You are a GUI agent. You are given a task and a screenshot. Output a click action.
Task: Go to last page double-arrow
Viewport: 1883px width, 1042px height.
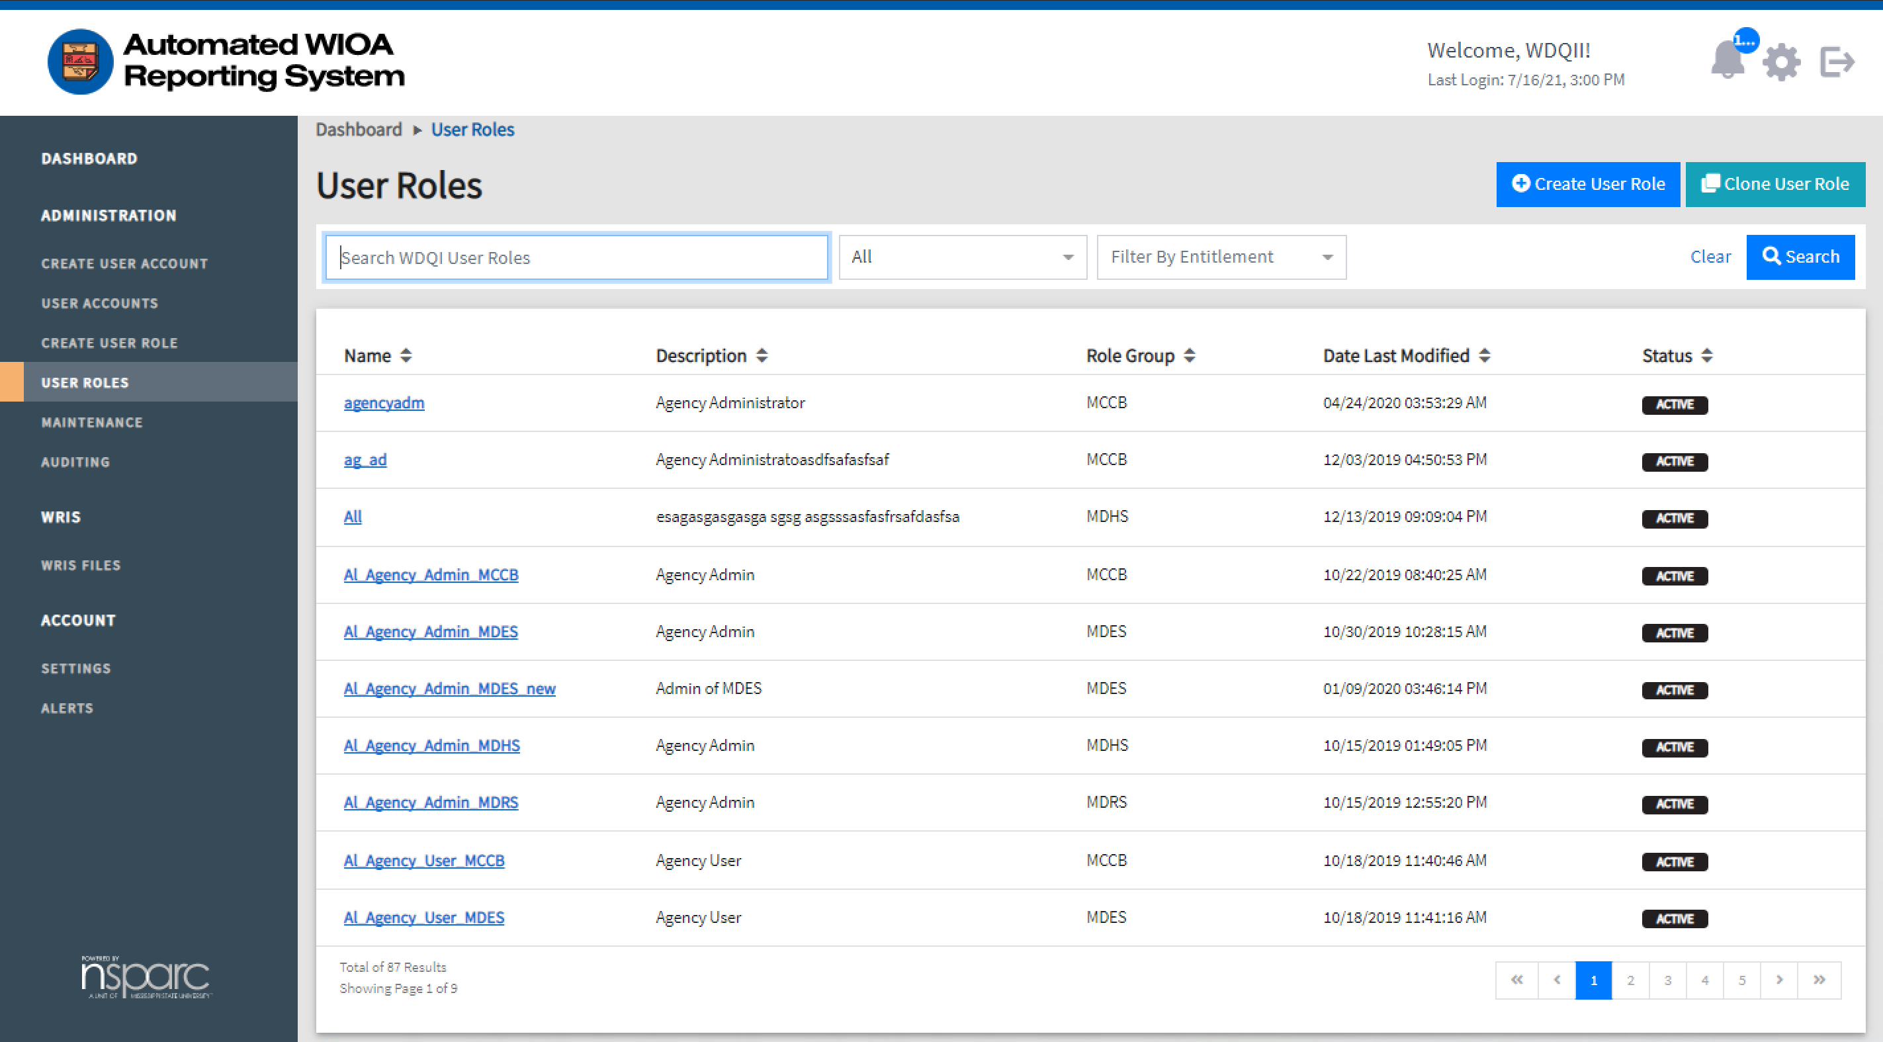click(x=1819, y=980)
